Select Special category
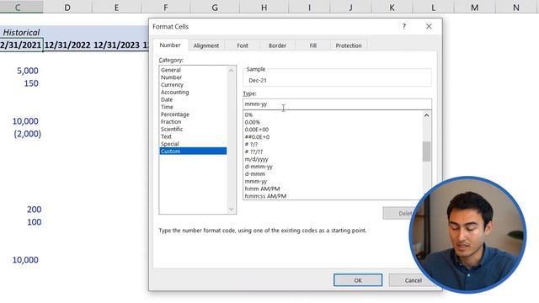 193,144
